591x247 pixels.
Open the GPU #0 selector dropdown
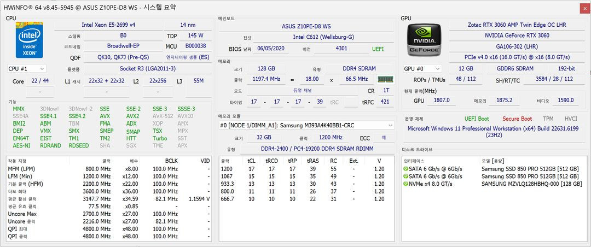point(422,69)
